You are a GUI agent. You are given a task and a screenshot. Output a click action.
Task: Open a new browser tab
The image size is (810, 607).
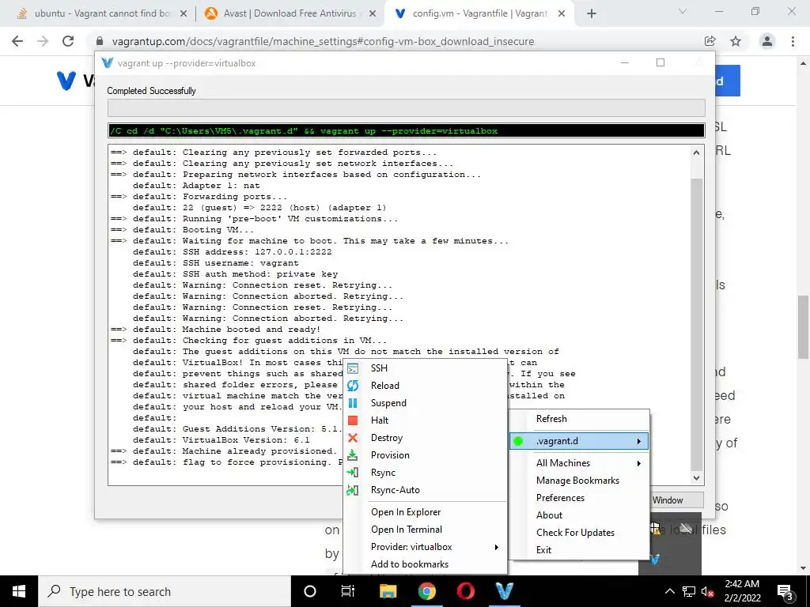(592, 14)
